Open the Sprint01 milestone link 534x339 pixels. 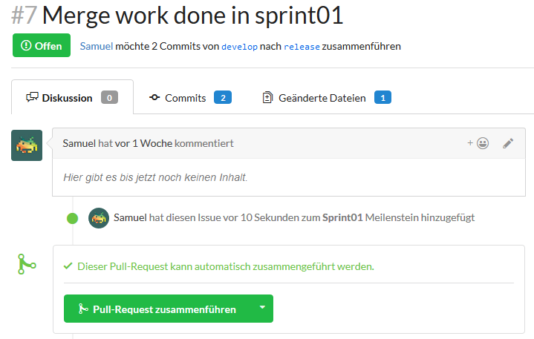tap(342, 218)
